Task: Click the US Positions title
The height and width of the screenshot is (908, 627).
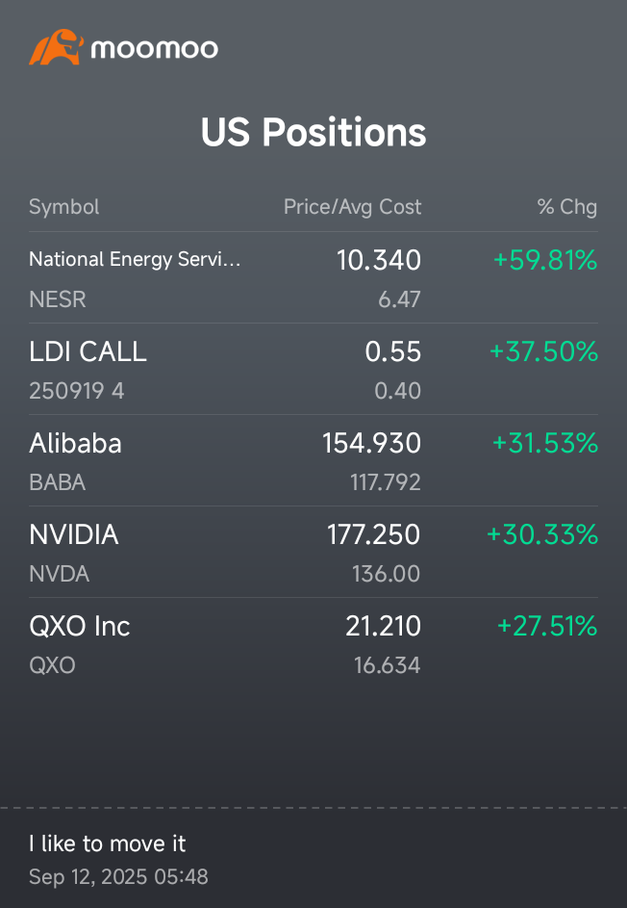Action: (313, 132)
